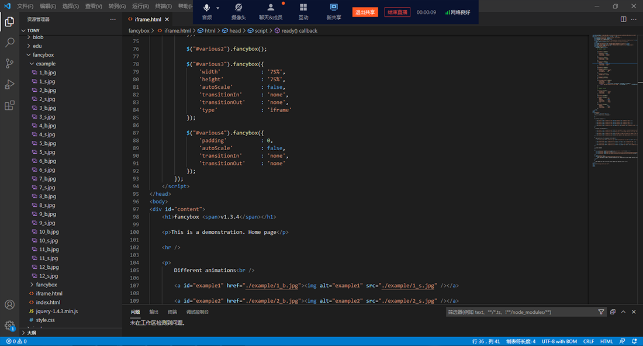Open the 文件(F) menu
This screenshot has width=643, height=346.
25,6
